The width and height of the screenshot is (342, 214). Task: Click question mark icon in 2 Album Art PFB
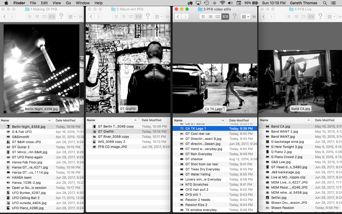148,16
